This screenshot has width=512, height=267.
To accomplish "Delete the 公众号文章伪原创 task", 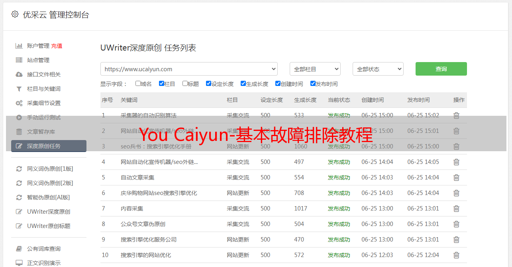I will coord(456,224).
